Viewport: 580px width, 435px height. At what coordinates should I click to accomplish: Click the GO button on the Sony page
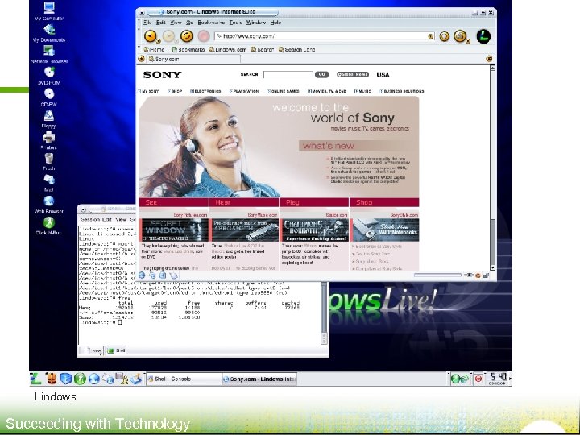point(321,74)
